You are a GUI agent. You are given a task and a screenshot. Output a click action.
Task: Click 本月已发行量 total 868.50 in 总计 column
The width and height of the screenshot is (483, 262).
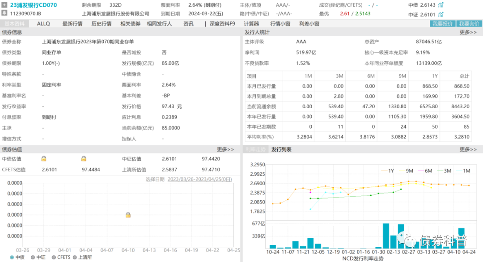(462, 86)
